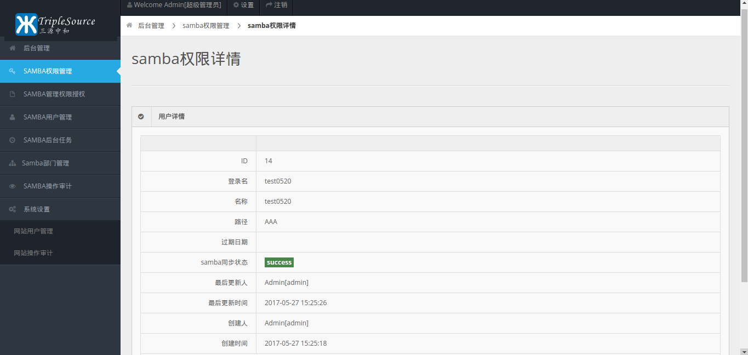Screen dimensions: 748x355
Task: Click the user icon beside Welcome Admin
Action: click(129, 5)
